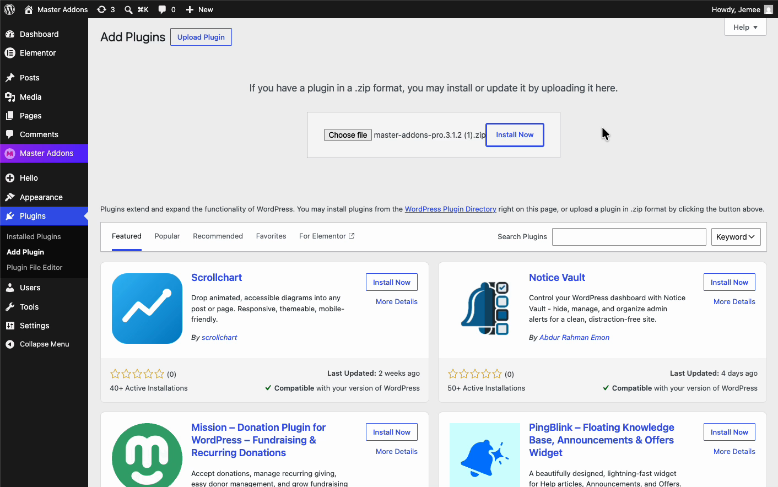Open the Scrollchart plugin title link
The width and height of the screenshot is (778, 487).
[217, 278]
